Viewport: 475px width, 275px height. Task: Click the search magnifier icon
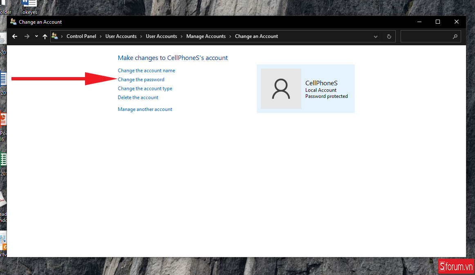click(455, 36)
